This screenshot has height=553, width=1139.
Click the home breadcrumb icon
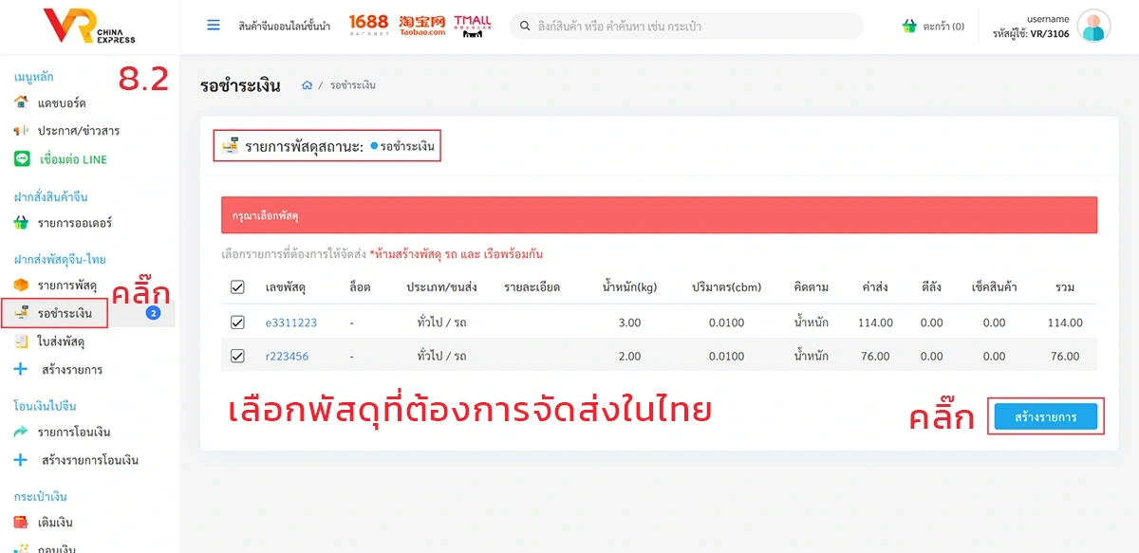tap(307, 85)
